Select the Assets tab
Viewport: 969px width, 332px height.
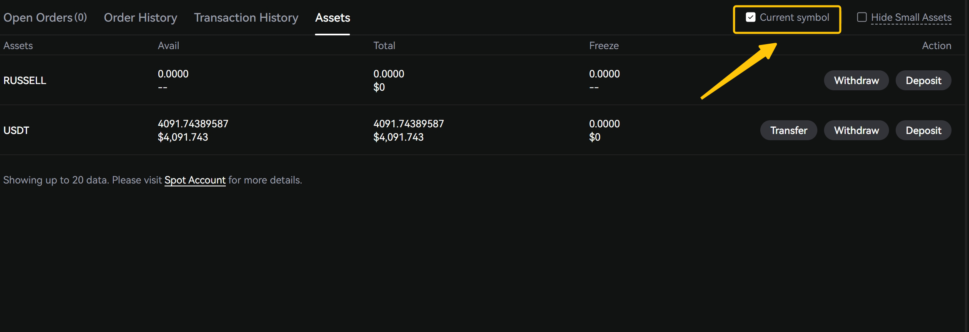pos(332,17)
